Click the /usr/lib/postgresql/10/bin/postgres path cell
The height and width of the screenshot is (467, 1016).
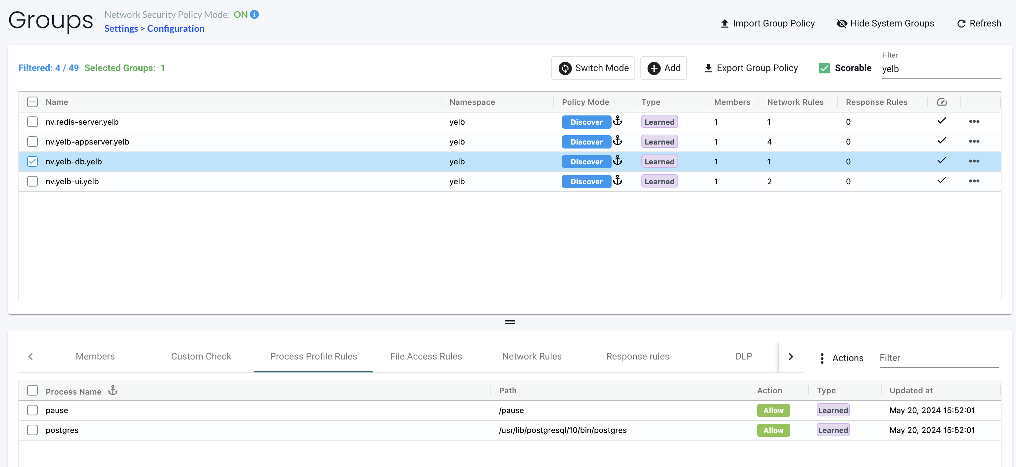tap(562, 430)
